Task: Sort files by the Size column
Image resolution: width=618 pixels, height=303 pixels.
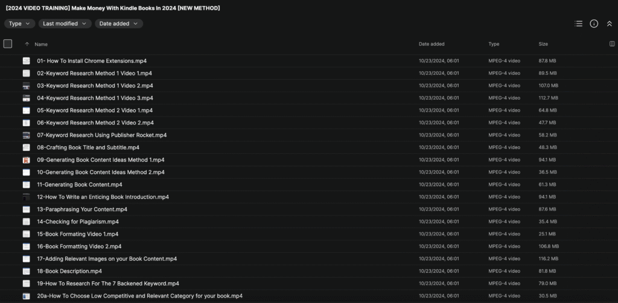Action: click(543, 44)
